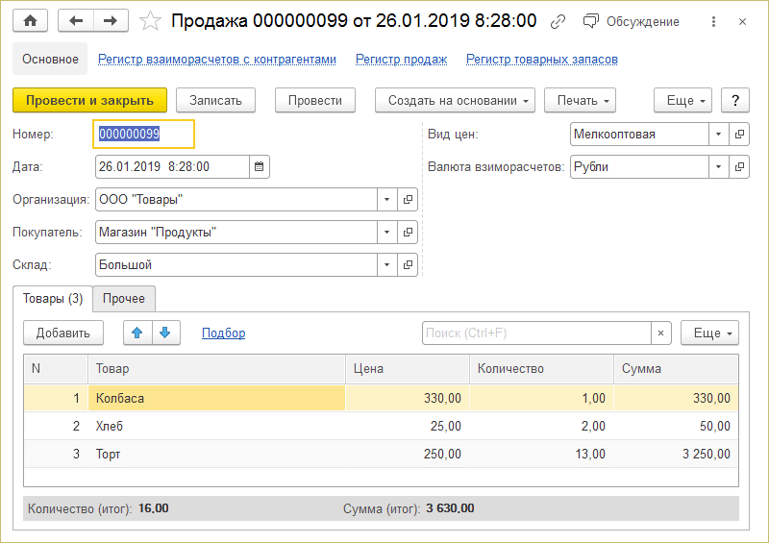Viewport: 769px width, 543px height.
Task: Click the Покупатель field Магазин "Продукты"
Action: (x=236, y=232)
